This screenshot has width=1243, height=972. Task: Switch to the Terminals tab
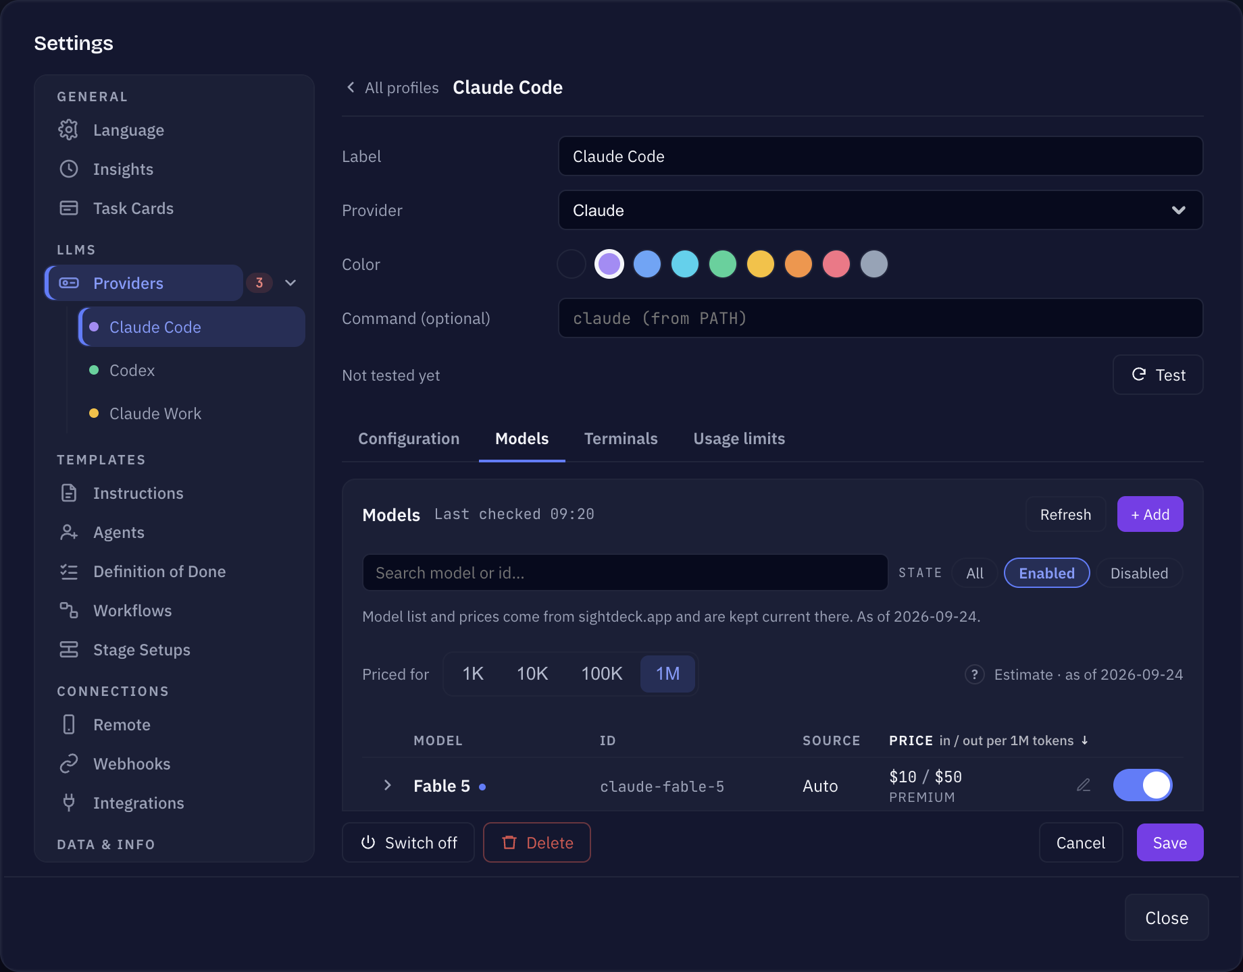pyautogui.click(x=621, y=439)
